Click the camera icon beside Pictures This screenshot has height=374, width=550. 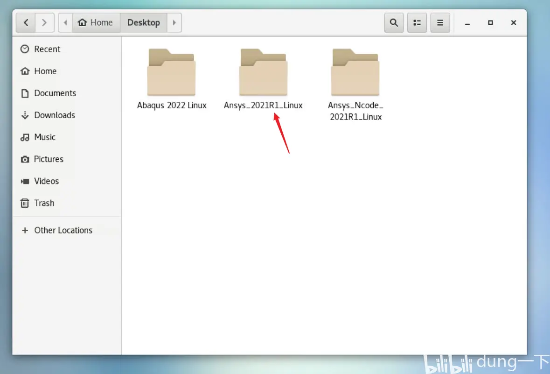[25, 159]
